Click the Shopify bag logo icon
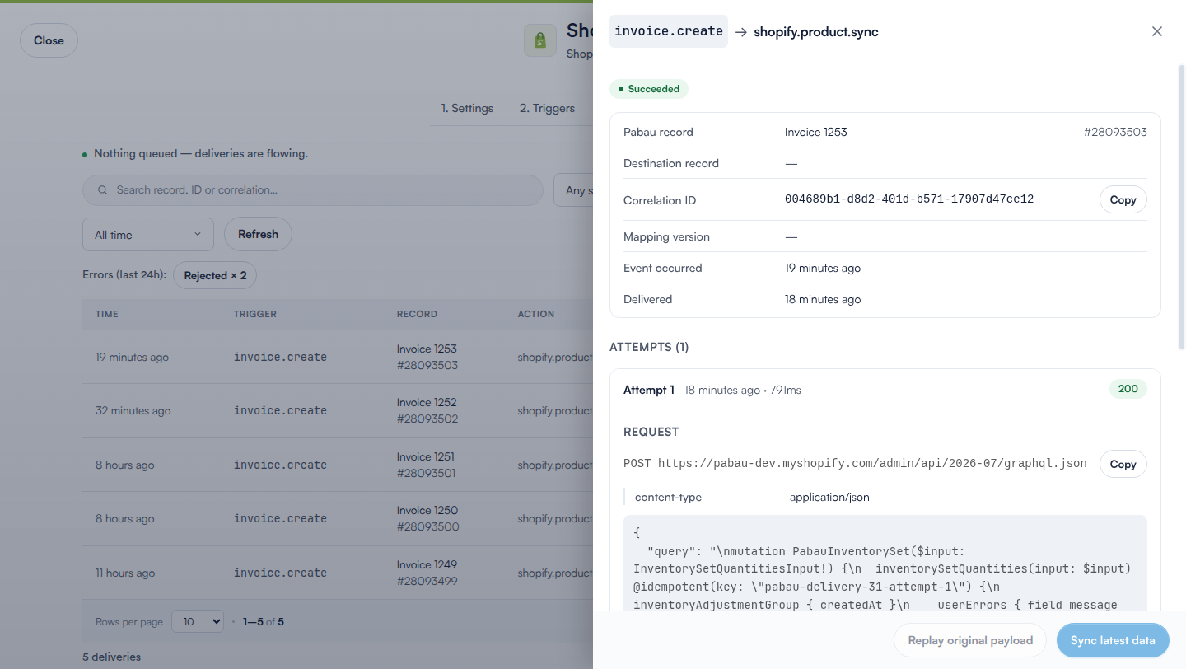This screenshot has width=1186, height=669. tap(540, 40)
